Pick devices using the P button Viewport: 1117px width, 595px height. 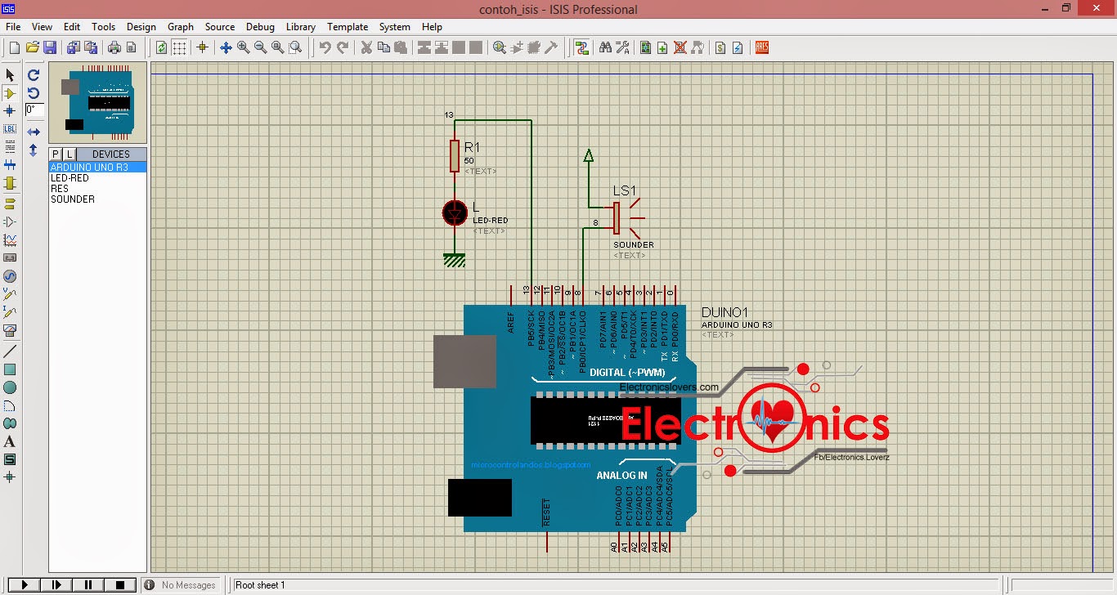coord(56,154)
